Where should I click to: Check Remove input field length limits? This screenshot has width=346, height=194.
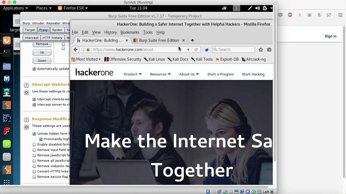tap(34, 150)
